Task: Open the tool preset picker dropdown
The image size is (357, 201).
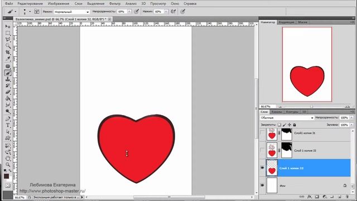Action: point(16,11)
